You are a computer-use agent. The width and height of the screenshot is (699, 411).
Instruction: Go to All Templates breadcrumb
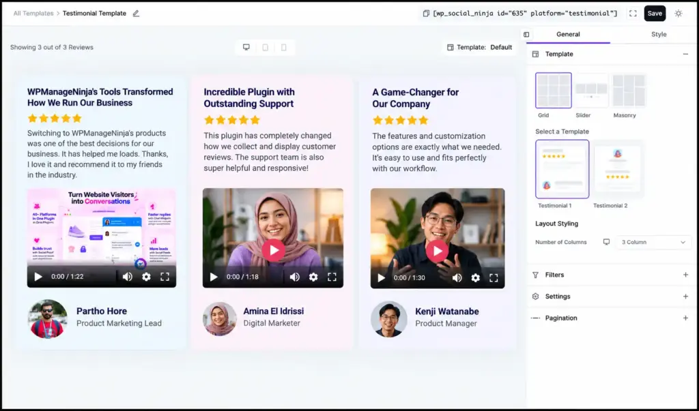point(33,14)
